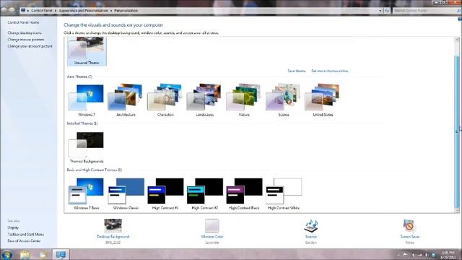Show hidden icons in system tray

click(398, 255)
